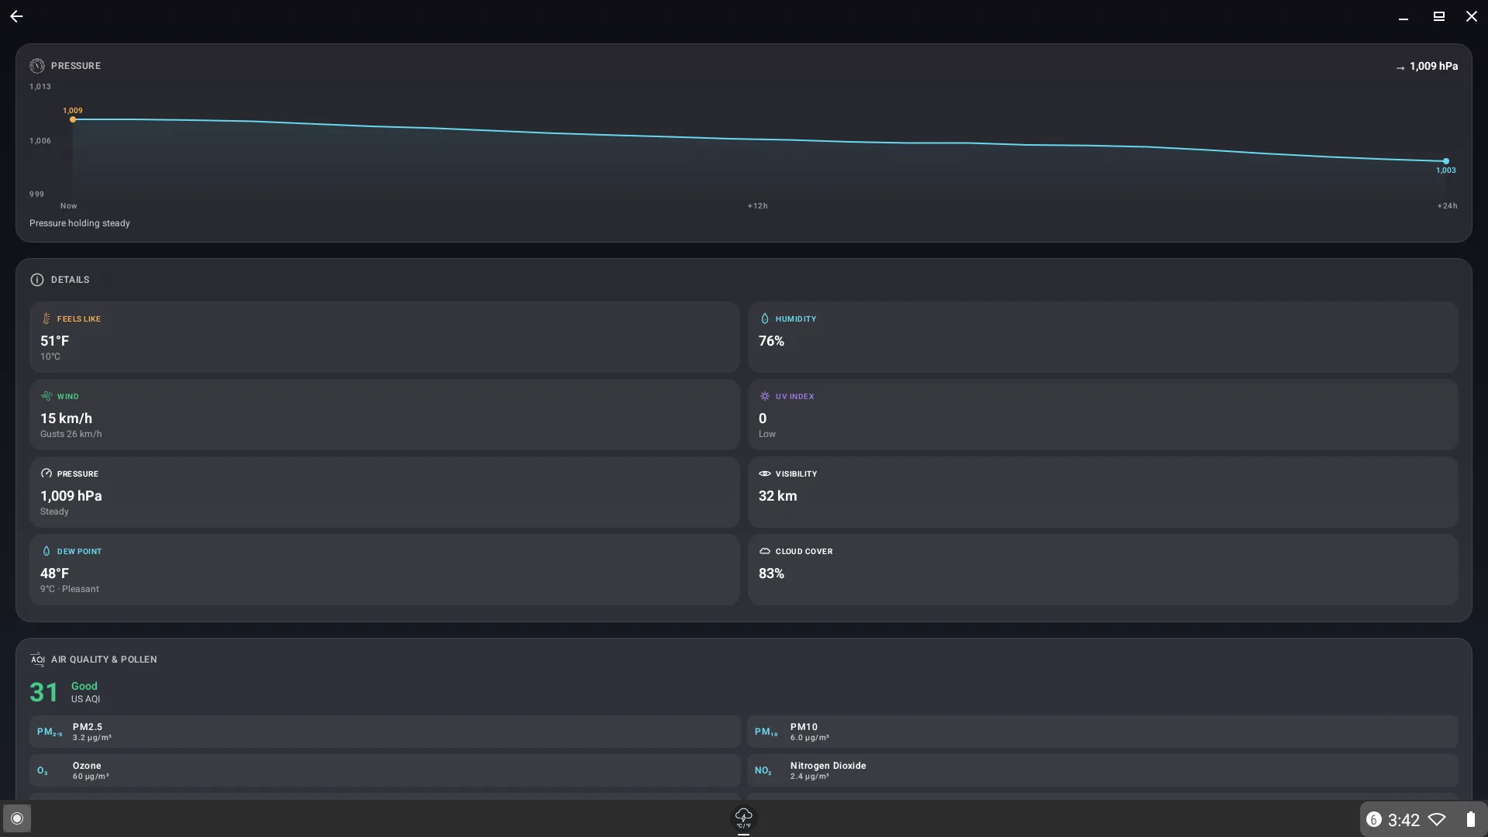Click the Pressure gauge icon in details

pyautogui.click(x=46, y=474)
